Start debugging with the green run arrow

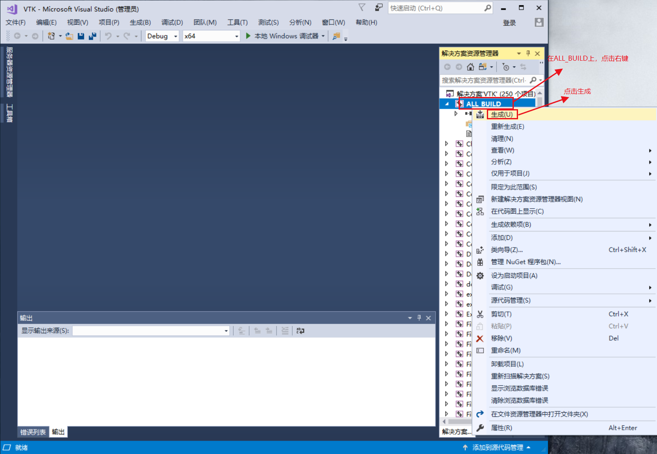point(248,36)
